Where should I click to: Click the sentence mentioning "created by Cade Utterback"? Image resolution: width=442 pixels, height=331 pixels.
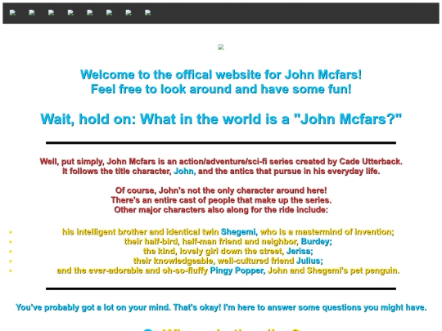(x=221, y=162)
